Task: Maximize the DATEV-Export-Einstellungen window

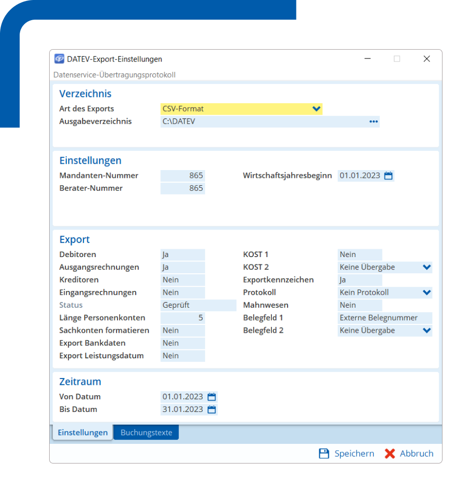Action: click(397, 59)
